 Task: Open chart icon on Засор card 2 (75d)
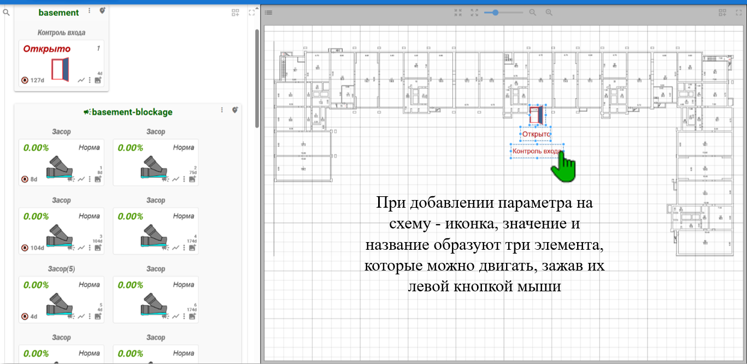[x=175, y=179]
